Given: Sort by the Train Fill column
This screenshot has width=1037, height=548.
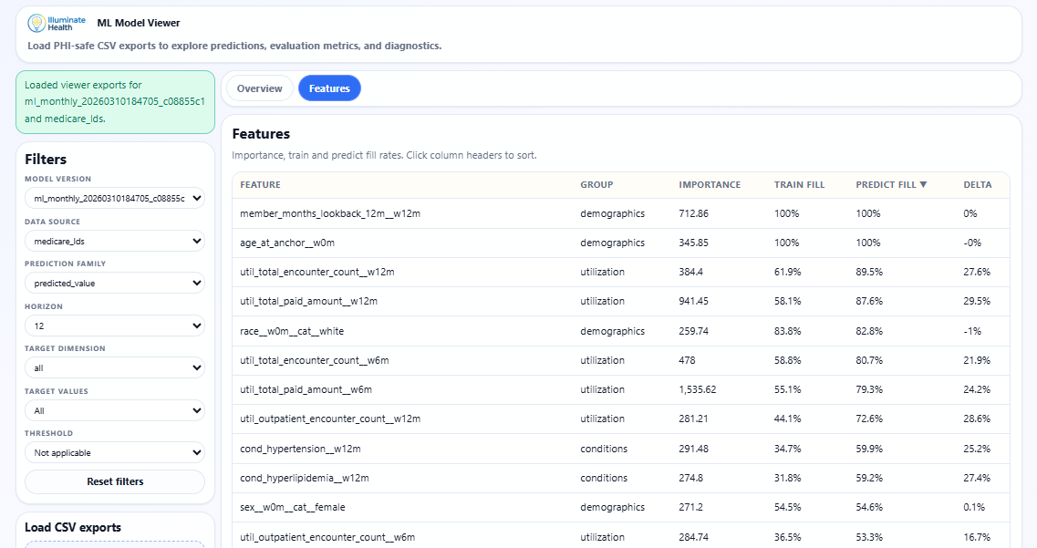Looking at the screenshot, I should (x=799, y=184).
